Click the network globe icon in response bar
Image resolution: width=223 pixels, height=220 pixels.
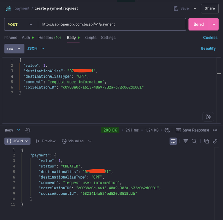167,130
